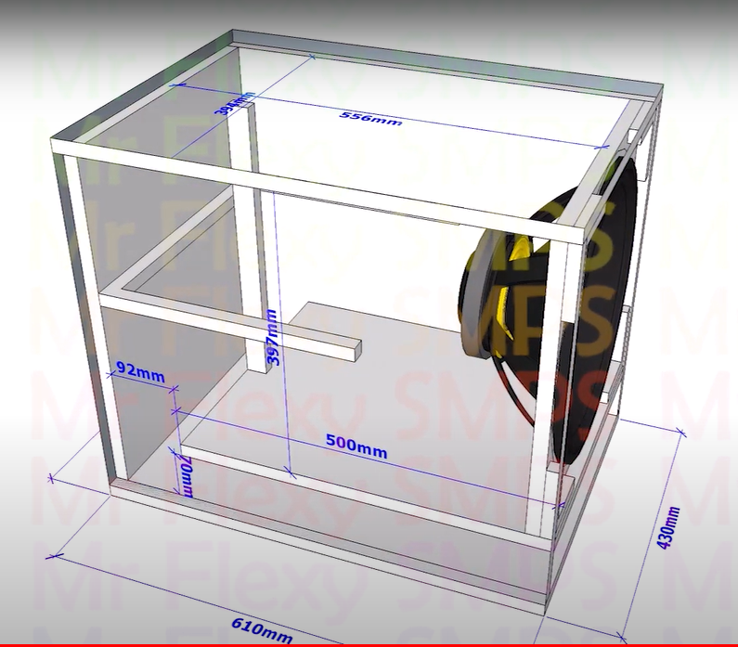Screen dimensions: 738x647
Task: Click the 556mm dimension label
Action: [x=371, y=119]
